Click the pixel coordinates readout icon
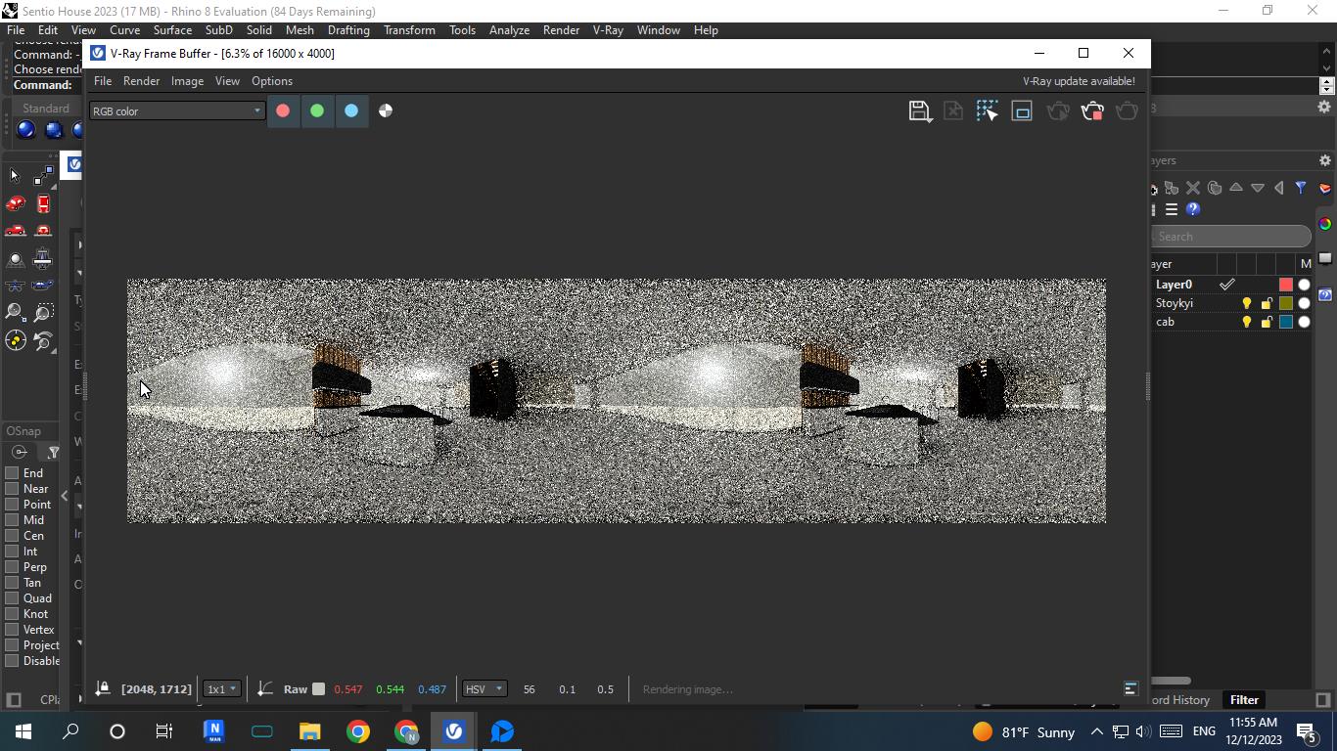 (102, 689)
